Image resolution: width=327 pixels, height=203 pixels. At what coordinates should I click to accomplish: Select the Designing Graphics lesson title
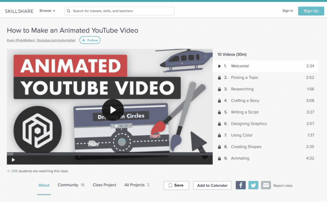(249, 124)
